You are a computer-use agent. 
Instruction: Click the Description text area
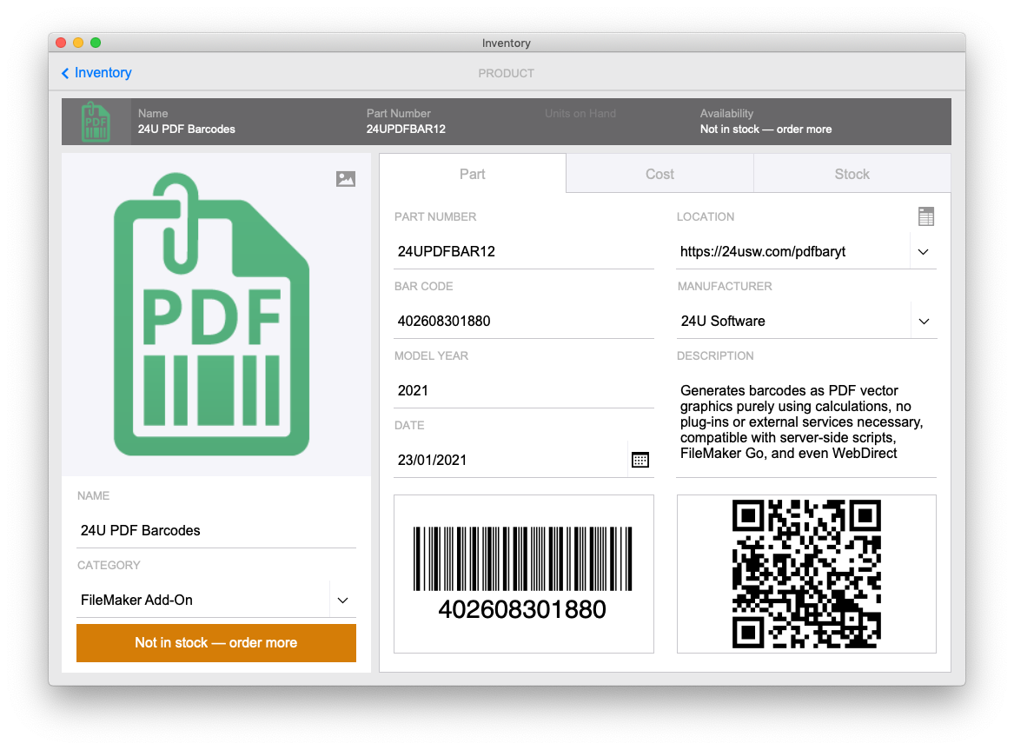[x=806, y=422]
